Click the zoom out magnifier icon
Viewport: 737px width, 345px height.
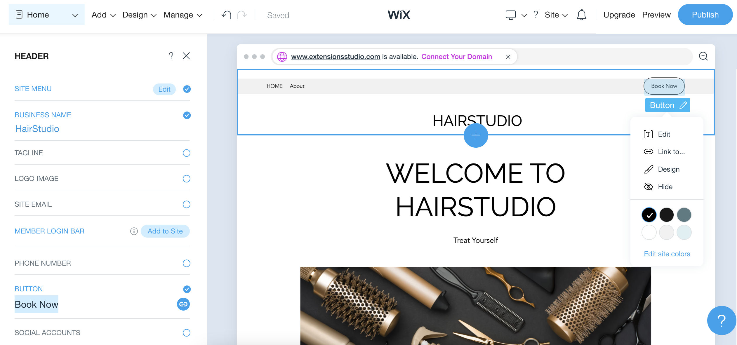click(x=703, y=56)
